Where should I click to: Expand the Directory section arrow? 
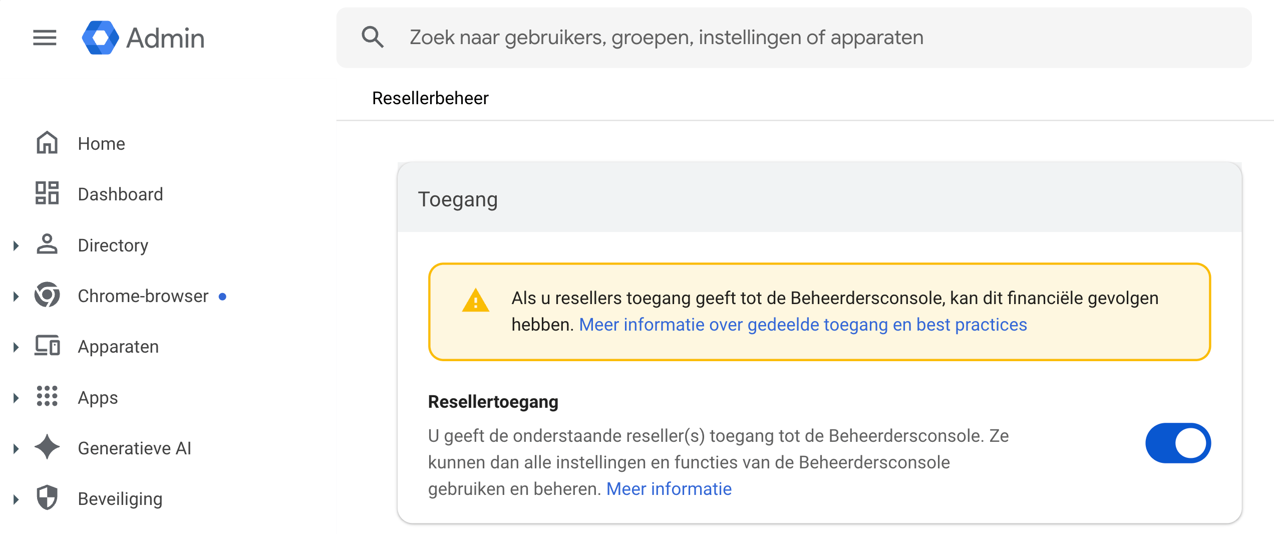[x=16, y=245]
